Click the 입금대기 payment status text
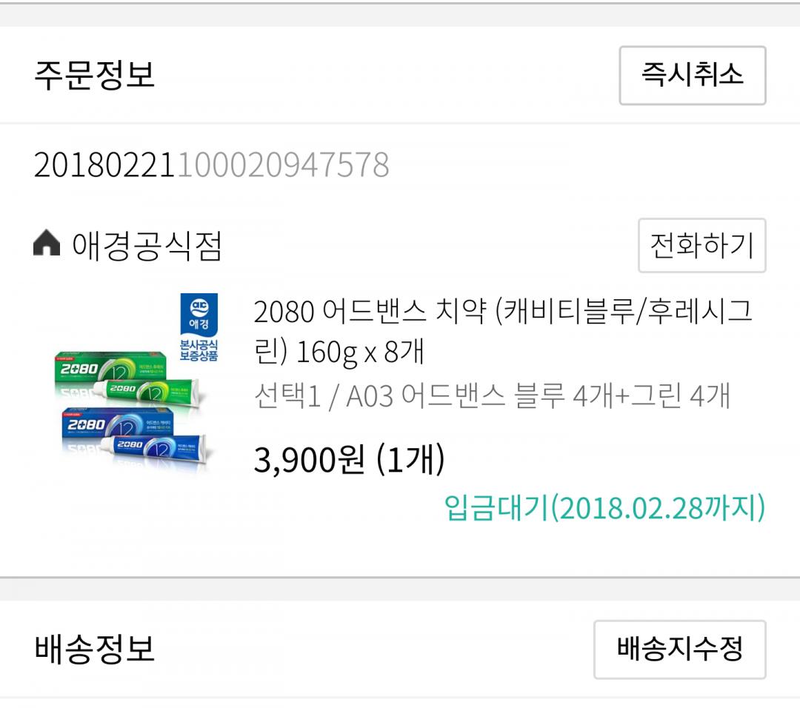Image resolution: width=800 pixels, height=708 pixels. 496,509
